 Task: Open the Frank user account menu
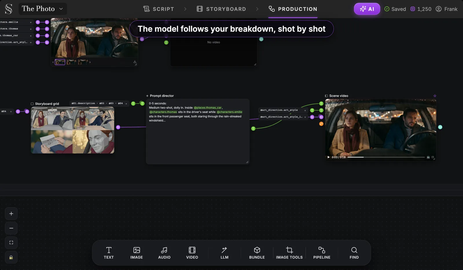tap(447, 9)
